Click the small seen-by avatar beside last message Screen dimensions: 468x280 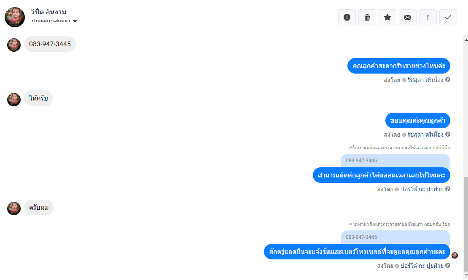pos(455,255)
